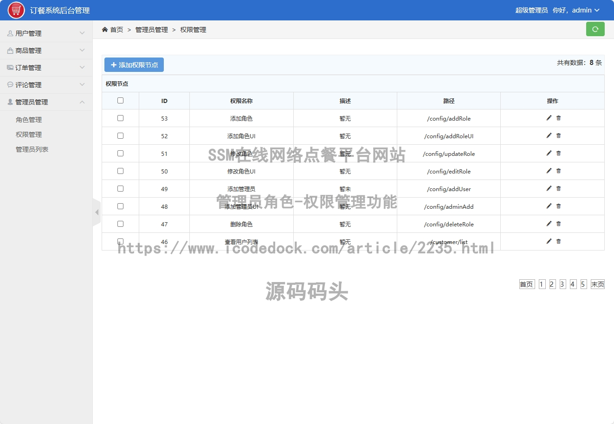Edit the 添加管理员 row with ID 49
614x424 pixels.
[549, 188]
